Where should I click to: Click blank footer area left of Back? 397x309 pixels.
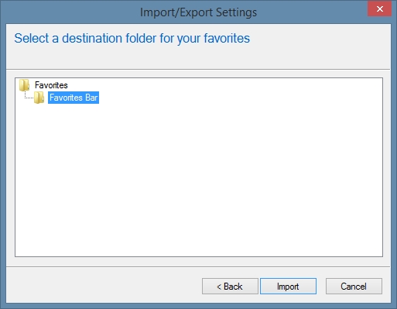[x=103, y=286]
